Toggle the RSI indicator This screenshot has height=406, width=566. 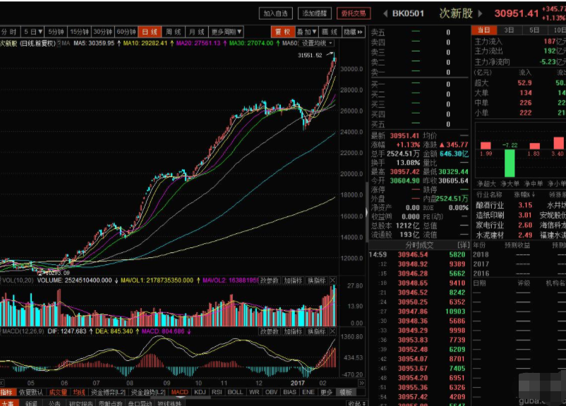pyautogui.click(x=217, y=392)
